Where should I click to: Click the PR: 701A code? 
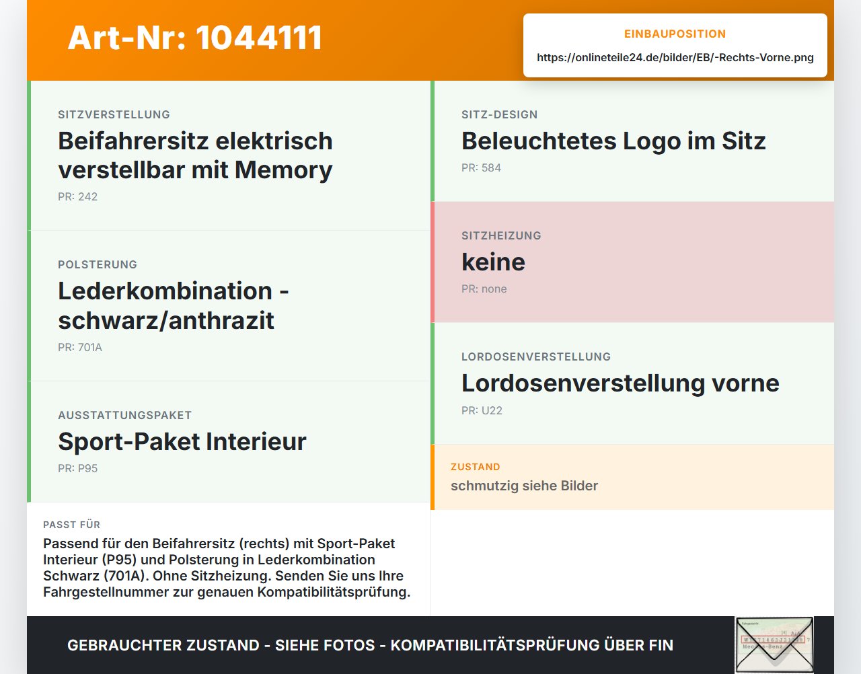[80, 347]
